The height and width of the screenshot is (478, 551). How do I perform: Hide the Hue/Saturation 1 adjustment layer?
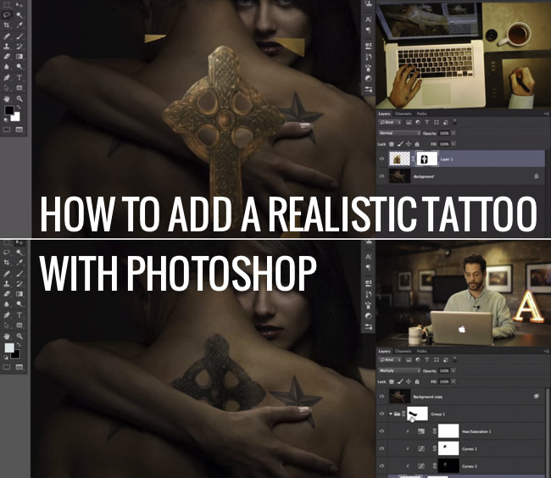[382, 431]
